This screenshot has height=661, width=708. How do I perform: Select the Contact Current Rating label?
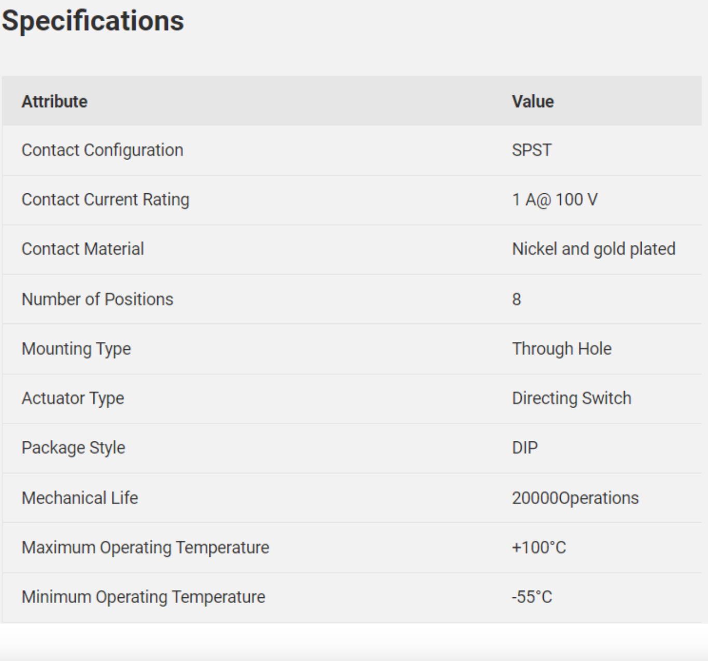click(x=105, y=199)
